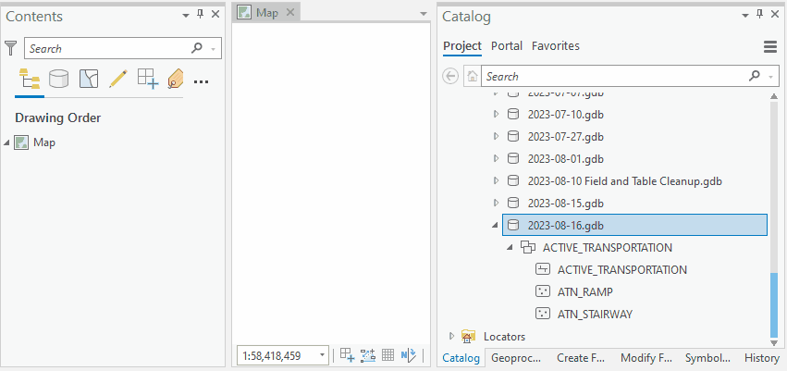Viewport: 787px width, 371px height.
Task: Click the ACTIVE_TRANSPORTATION line feature class icon
Action: coord(543,269)
